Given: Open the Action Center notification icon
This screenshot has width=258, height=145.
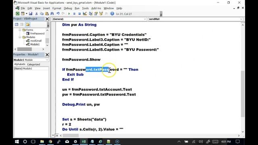Looking at the screenshot, I should [x=237, y=141].
